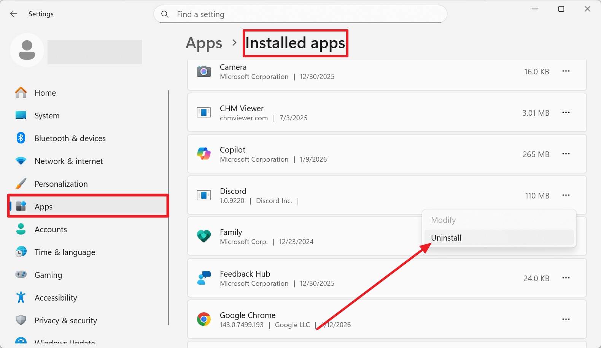Click the 110 MB size of Discord
Viewport: 601px width, 348px height.
(537, 195)
